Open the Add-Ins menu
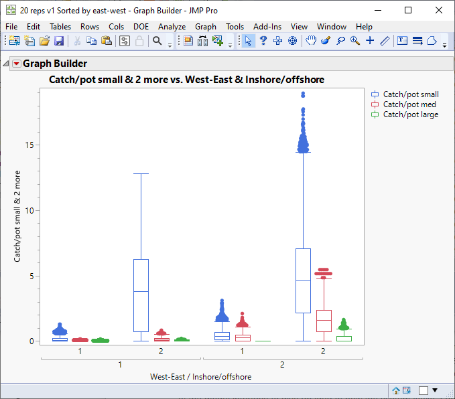The height and width of the screenshot is (399, 455). point(267,27)
